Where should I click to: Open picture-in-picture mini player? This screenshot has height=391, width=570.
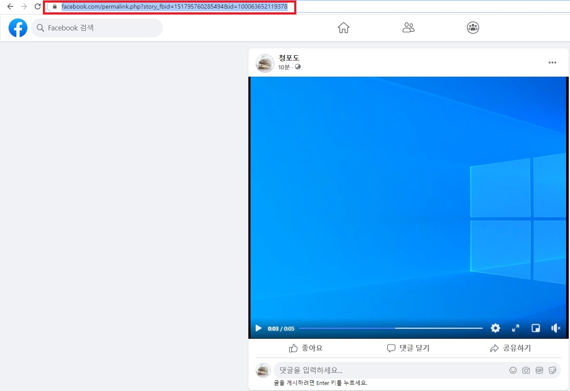tap(536, 328)
